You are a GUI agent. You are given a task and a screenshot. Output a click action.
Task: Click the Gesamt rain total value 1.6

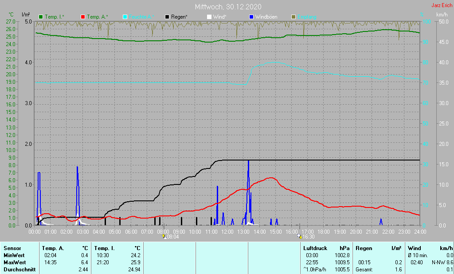(399, 270)
